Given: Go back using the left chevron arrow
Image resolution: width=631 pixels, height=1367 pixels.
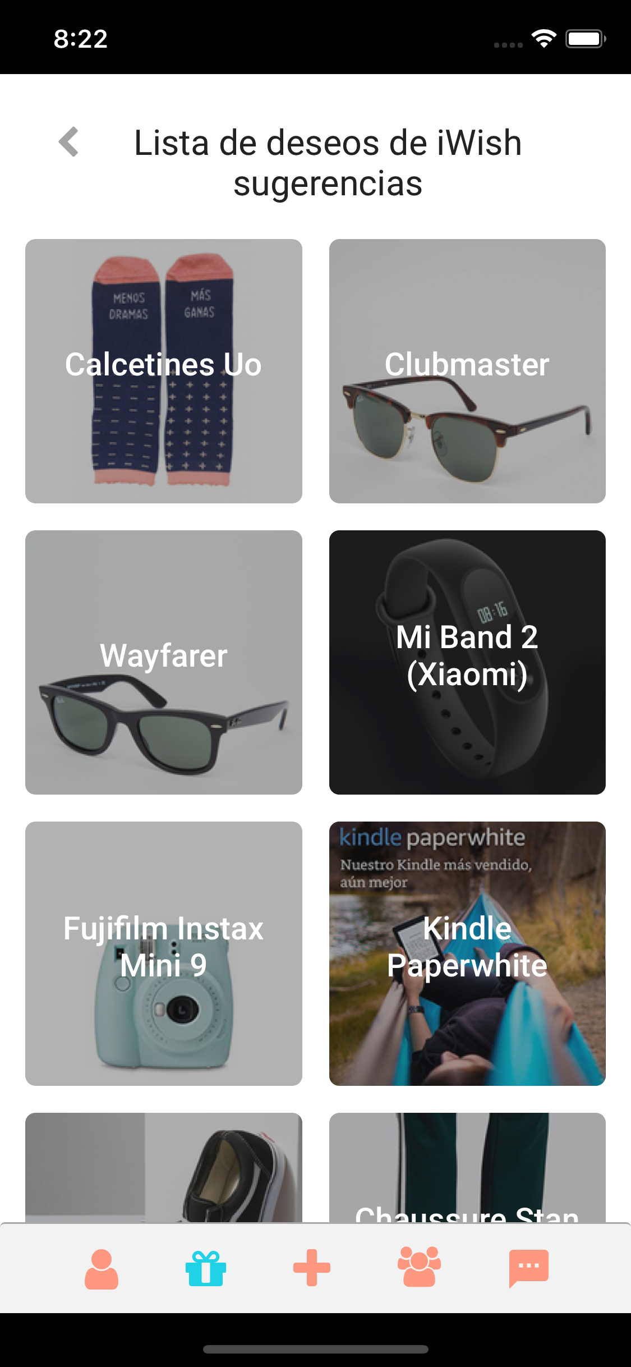Looking at the screenshot, I should tap(68, 142).
